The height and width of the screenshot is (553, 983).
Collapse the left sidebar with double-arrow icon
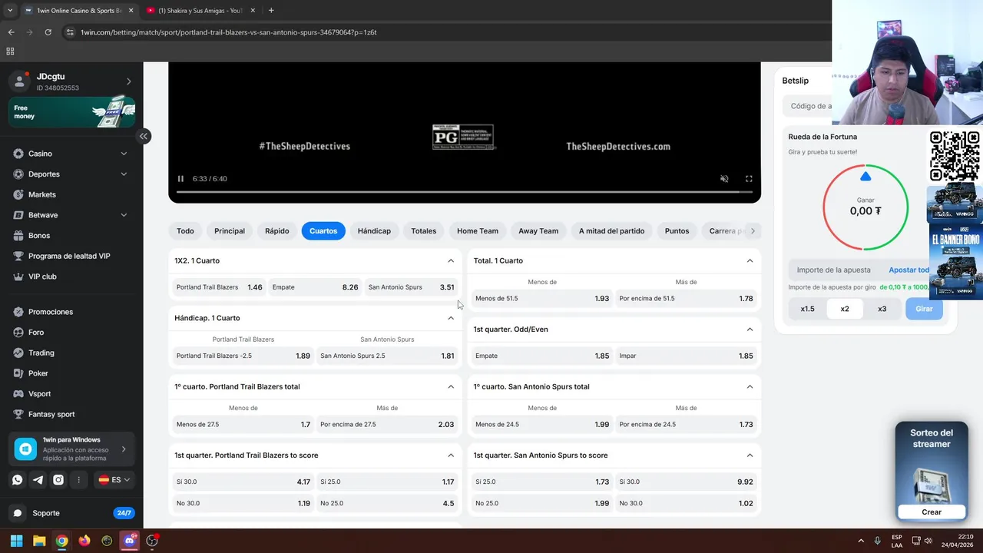[x=143, y=136]
